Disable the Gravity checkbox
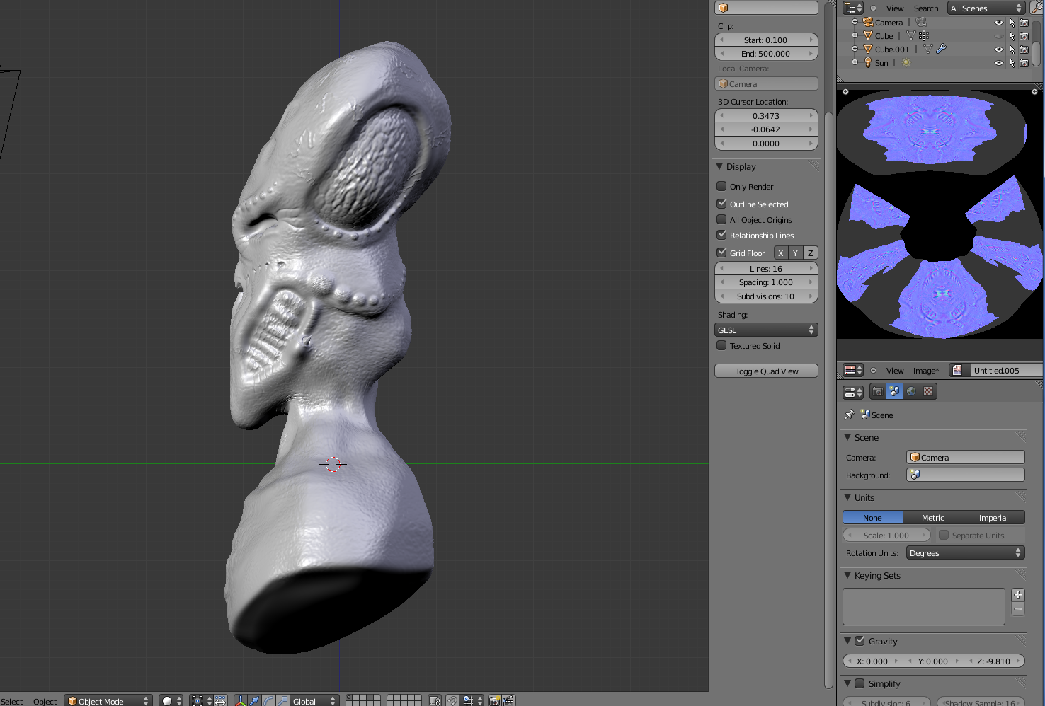Image resolution: width=1045 pixels, height=706 pixels. (860, 641)
